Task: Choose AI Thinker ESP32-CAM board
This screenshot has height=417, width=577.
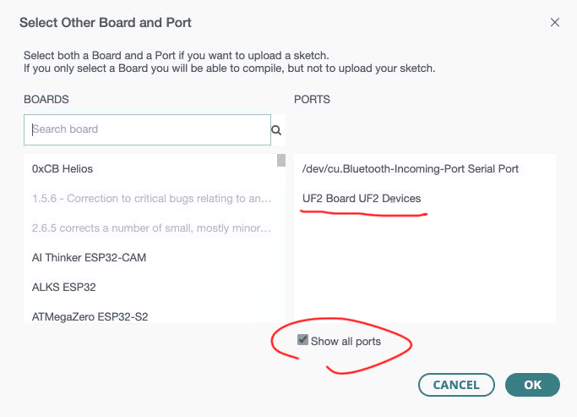Action: pyautogui.click(x=89, y=257)
